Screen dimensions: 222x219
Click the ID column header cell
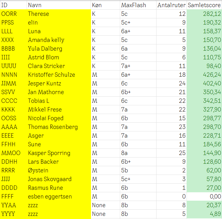13,5
